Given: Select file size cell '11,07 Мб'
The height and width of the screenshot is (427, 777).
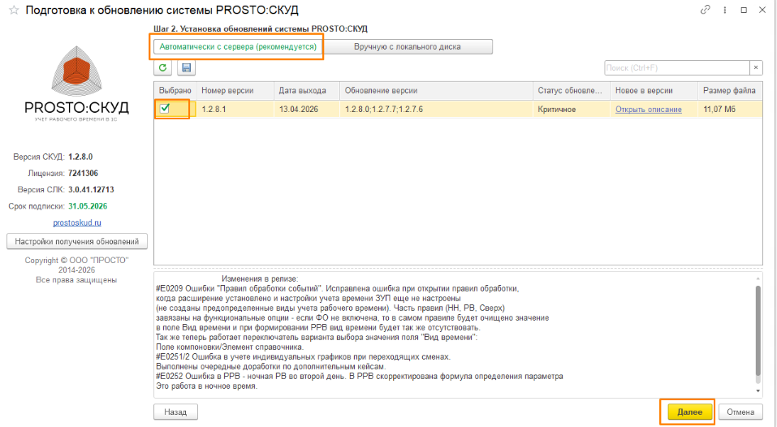Looking at the screenshot, I should [x=730, y=109].
